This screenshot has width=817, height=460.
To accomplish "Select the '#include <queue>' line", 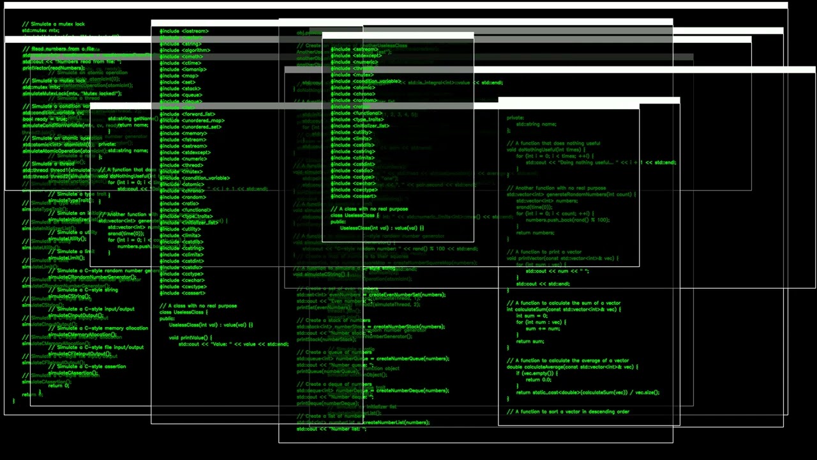I will 181,95.
